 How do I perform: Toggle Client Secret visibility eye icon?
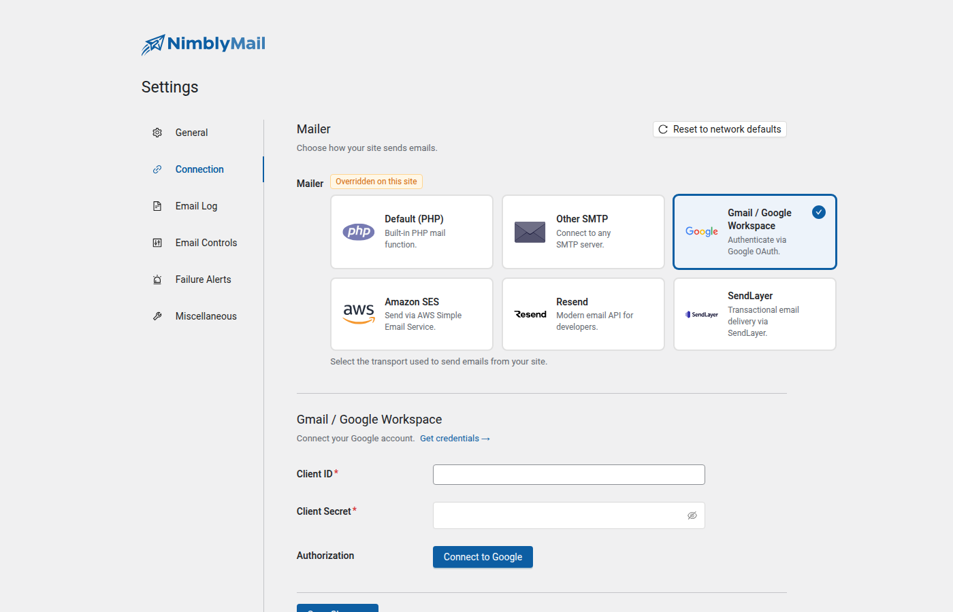click(x=692, y=515)
